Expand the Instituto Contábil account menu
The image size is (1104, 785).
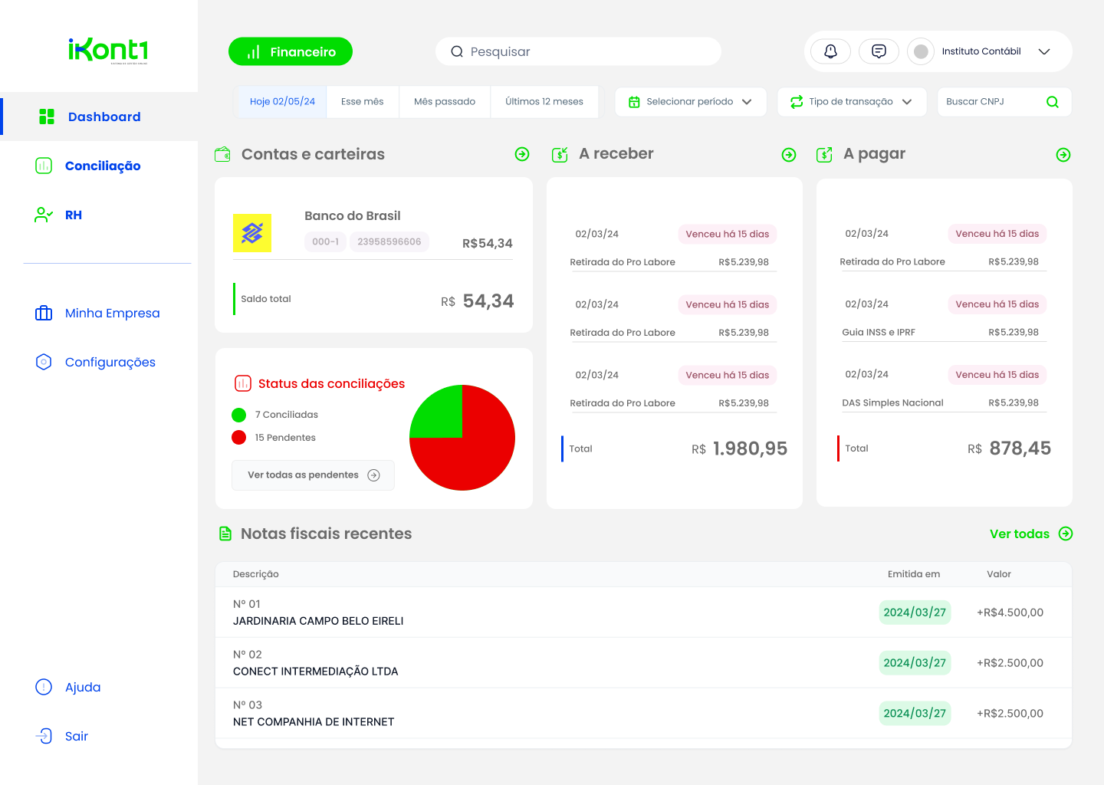(x=1043, y=51)
